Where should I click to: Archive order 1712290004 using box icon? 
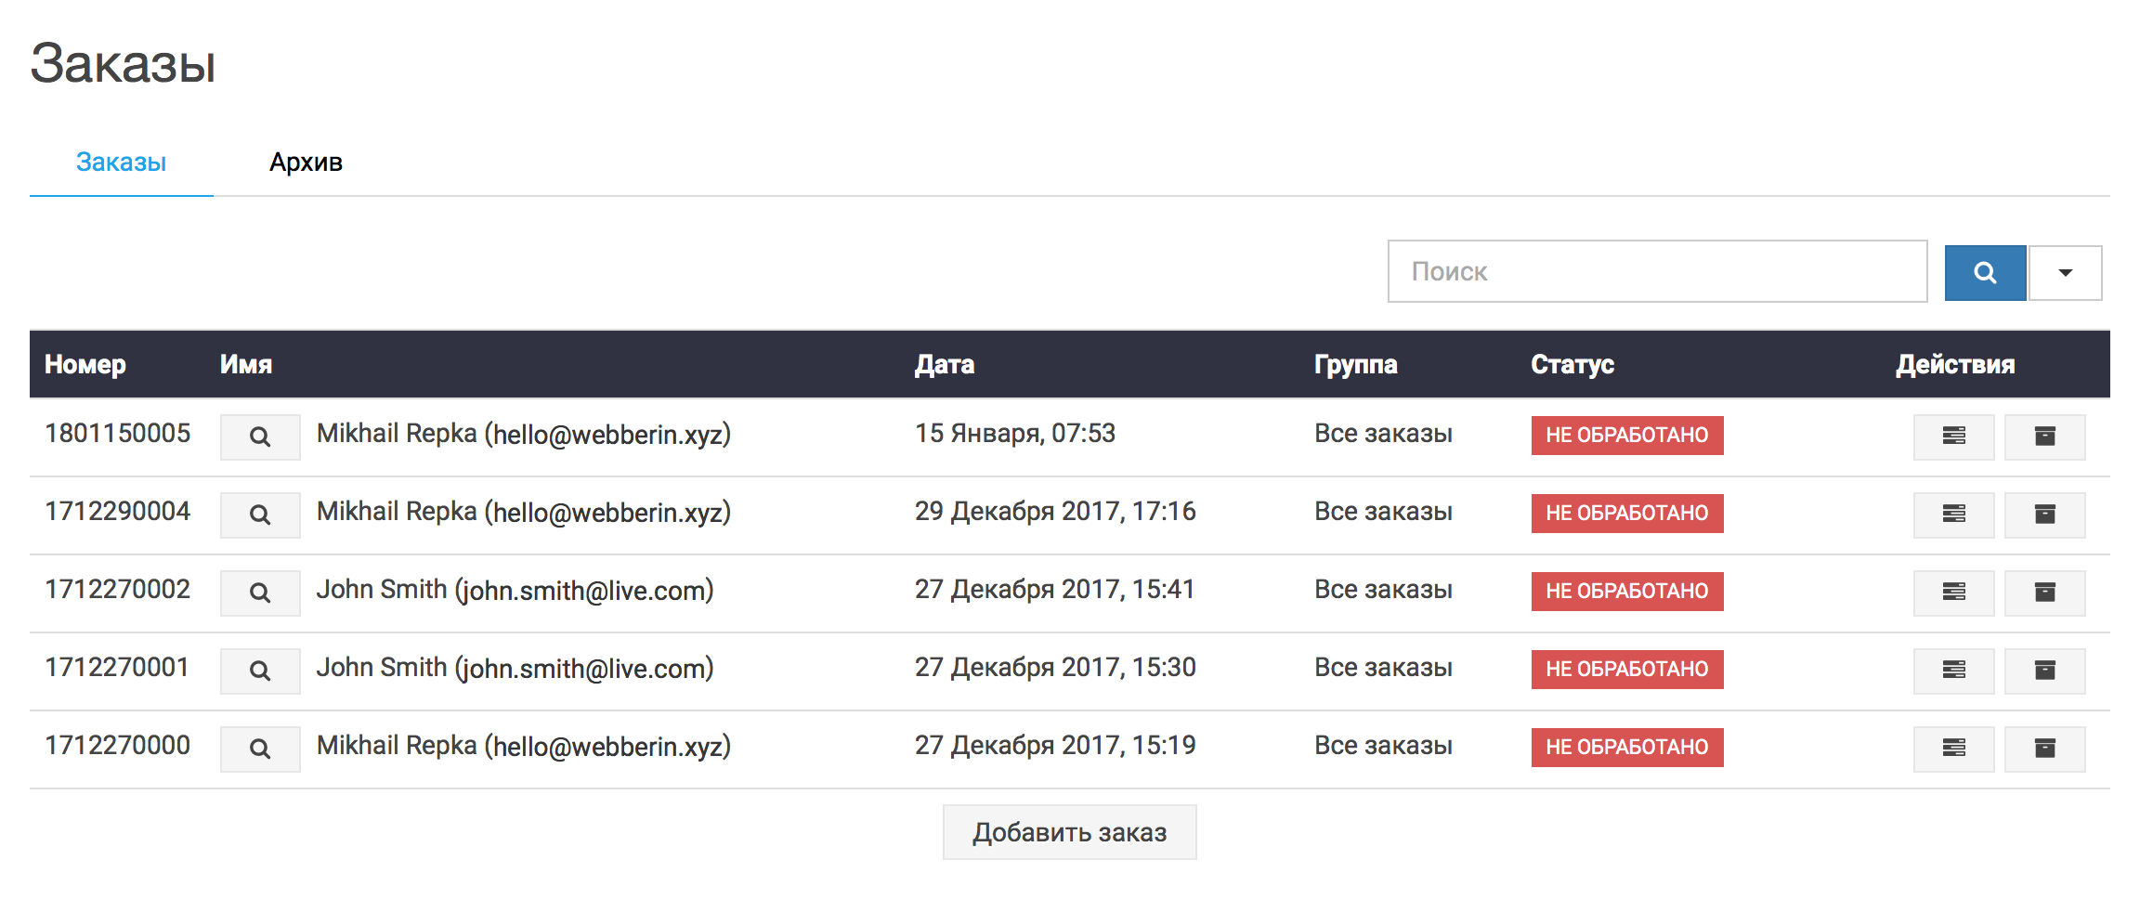2044,515
